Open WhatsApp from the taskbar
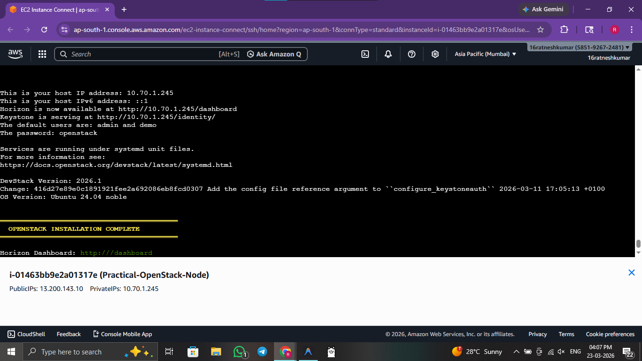This screenshot has width=642, height=361. point(240,352)
